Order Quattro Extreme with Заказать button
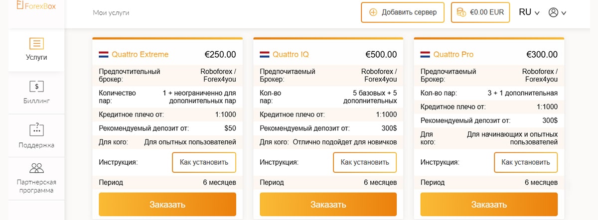Image resolution: width=598 pixels, height=220 pixels. (167, 204)
